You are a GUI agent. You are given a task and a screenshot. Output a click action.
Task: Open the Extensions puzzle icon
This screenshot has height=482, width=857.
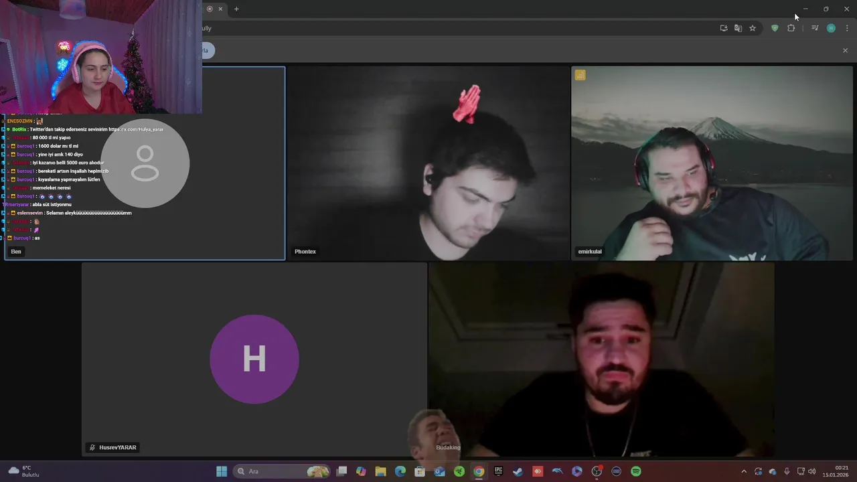[x=791, y=28]
